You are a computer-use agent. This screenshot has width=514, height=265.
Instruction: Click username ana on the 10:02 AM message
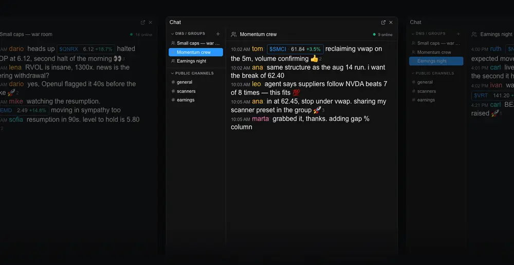pyautogui.click(x=258, y=67)
